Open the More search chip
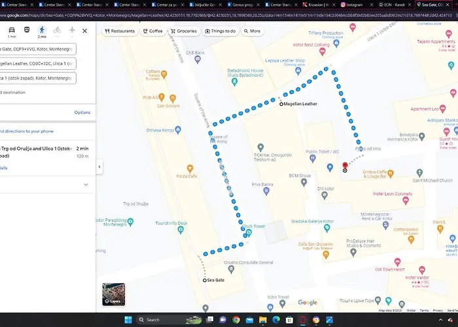Screen dimensions: 458x327 pos(253,31)
